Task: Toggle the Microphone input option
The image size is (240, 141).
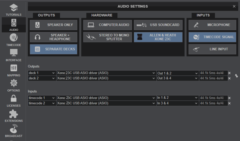Action: click(x=212, y=25)
